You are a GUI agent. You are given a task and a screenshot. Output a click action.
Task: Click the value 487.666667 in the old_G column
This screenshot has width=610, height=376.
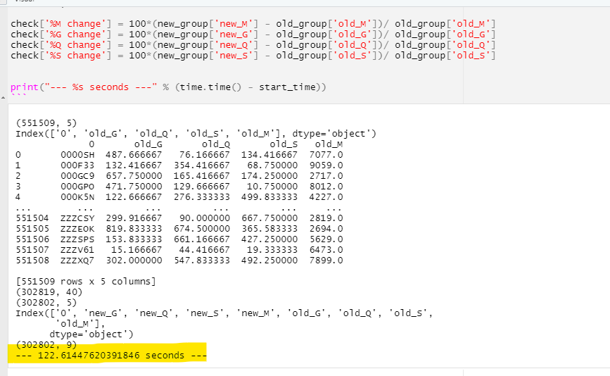[x=134, y=154]
